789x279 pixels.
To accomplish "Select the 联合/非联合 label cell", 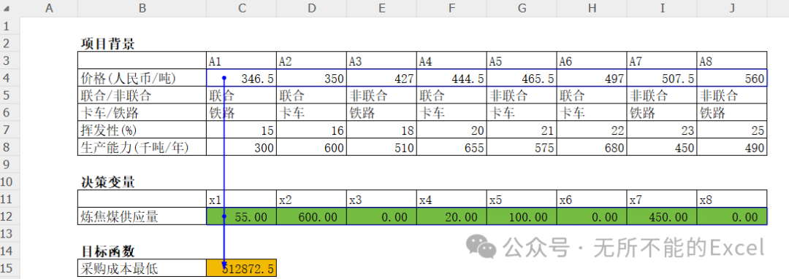I will (x=142, y=95).
